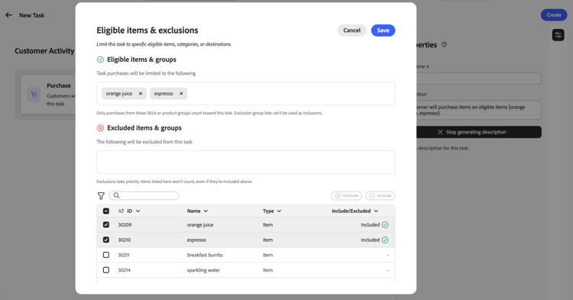The width and height of the screenshot is (573, 300).
Task: Click the filter funnel icon
Action: [101, 196]
